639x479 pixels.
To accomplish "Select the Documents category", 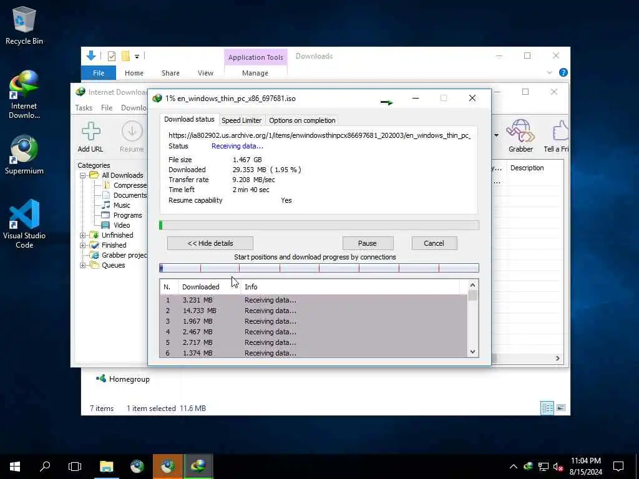I will coord(125,195).
